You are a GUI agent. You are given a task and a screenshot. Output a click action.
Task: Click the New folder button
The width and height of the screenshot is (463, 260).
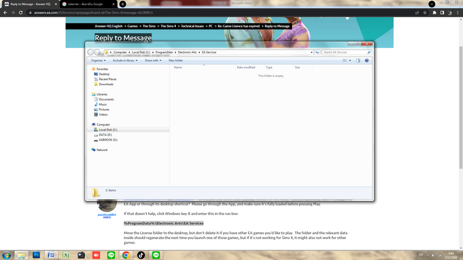pyautogui.click(x=176, y=60)
